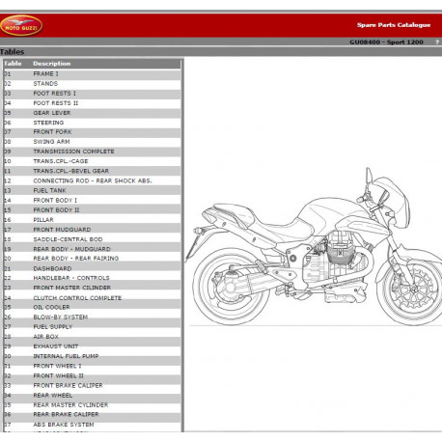Click the Spare Parts Catalogue title
This screenshot has height=442, width=442.
point(394,25)
